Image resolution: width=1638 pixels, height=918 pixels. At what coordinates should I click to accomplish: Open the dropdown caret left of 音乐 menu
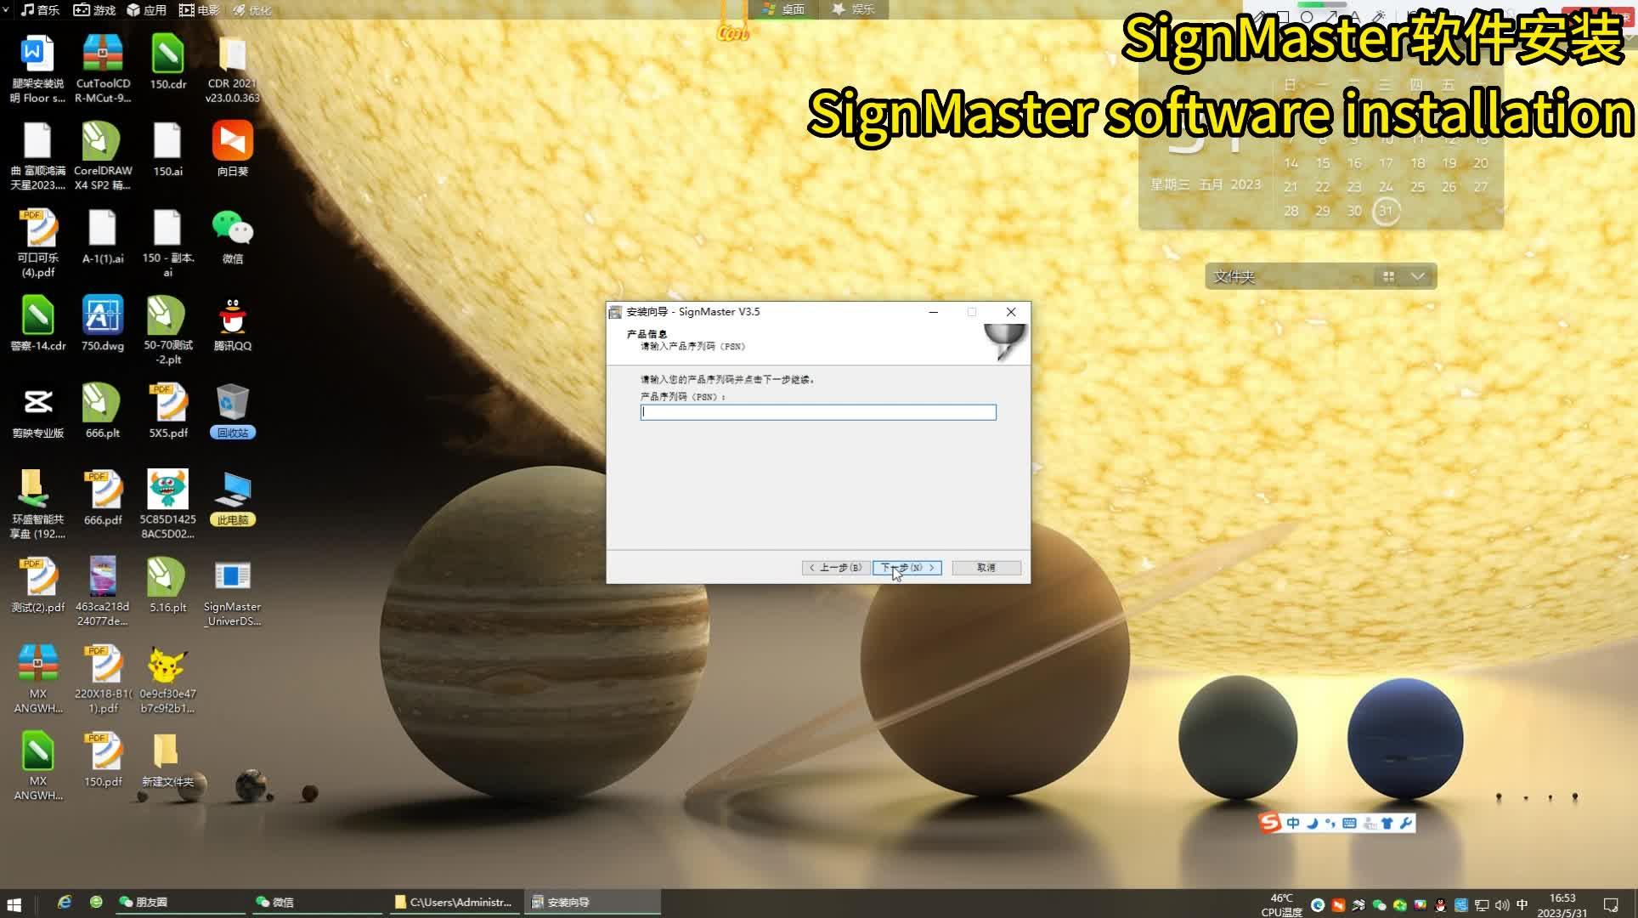tap(7, 10)
